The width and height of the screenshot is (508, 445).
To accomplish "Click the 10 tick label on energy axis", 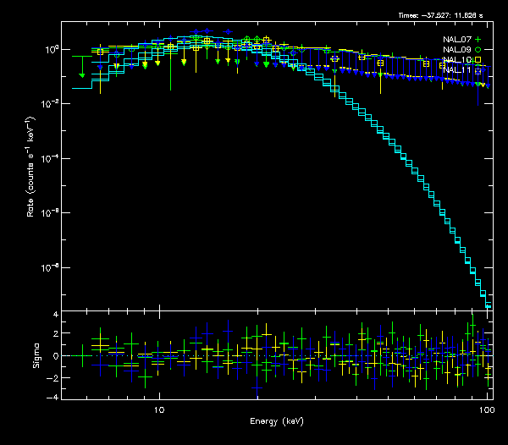I will (159, 409).
